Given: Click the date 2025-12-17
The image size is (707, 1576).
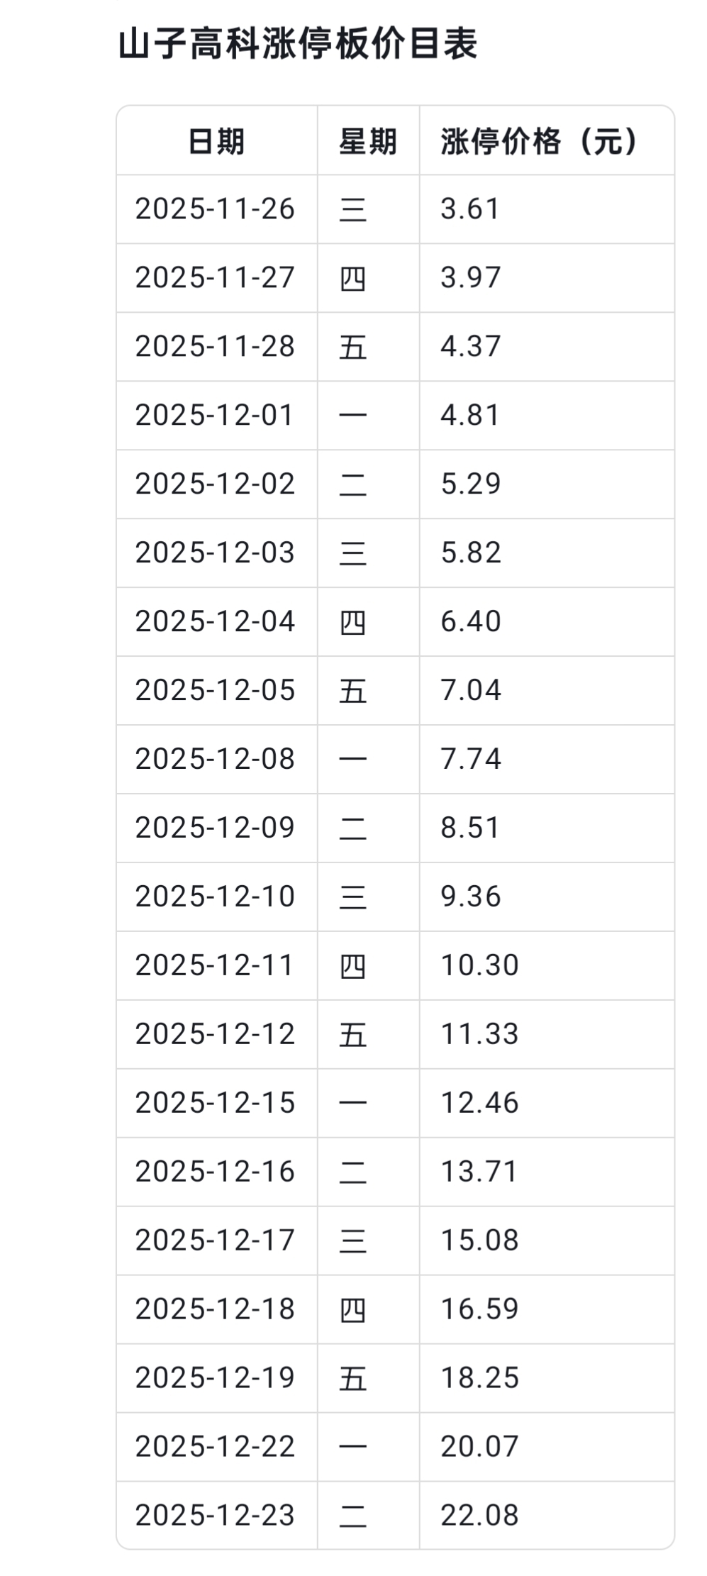Looking at the screenshot, I should pos(215,1241).
